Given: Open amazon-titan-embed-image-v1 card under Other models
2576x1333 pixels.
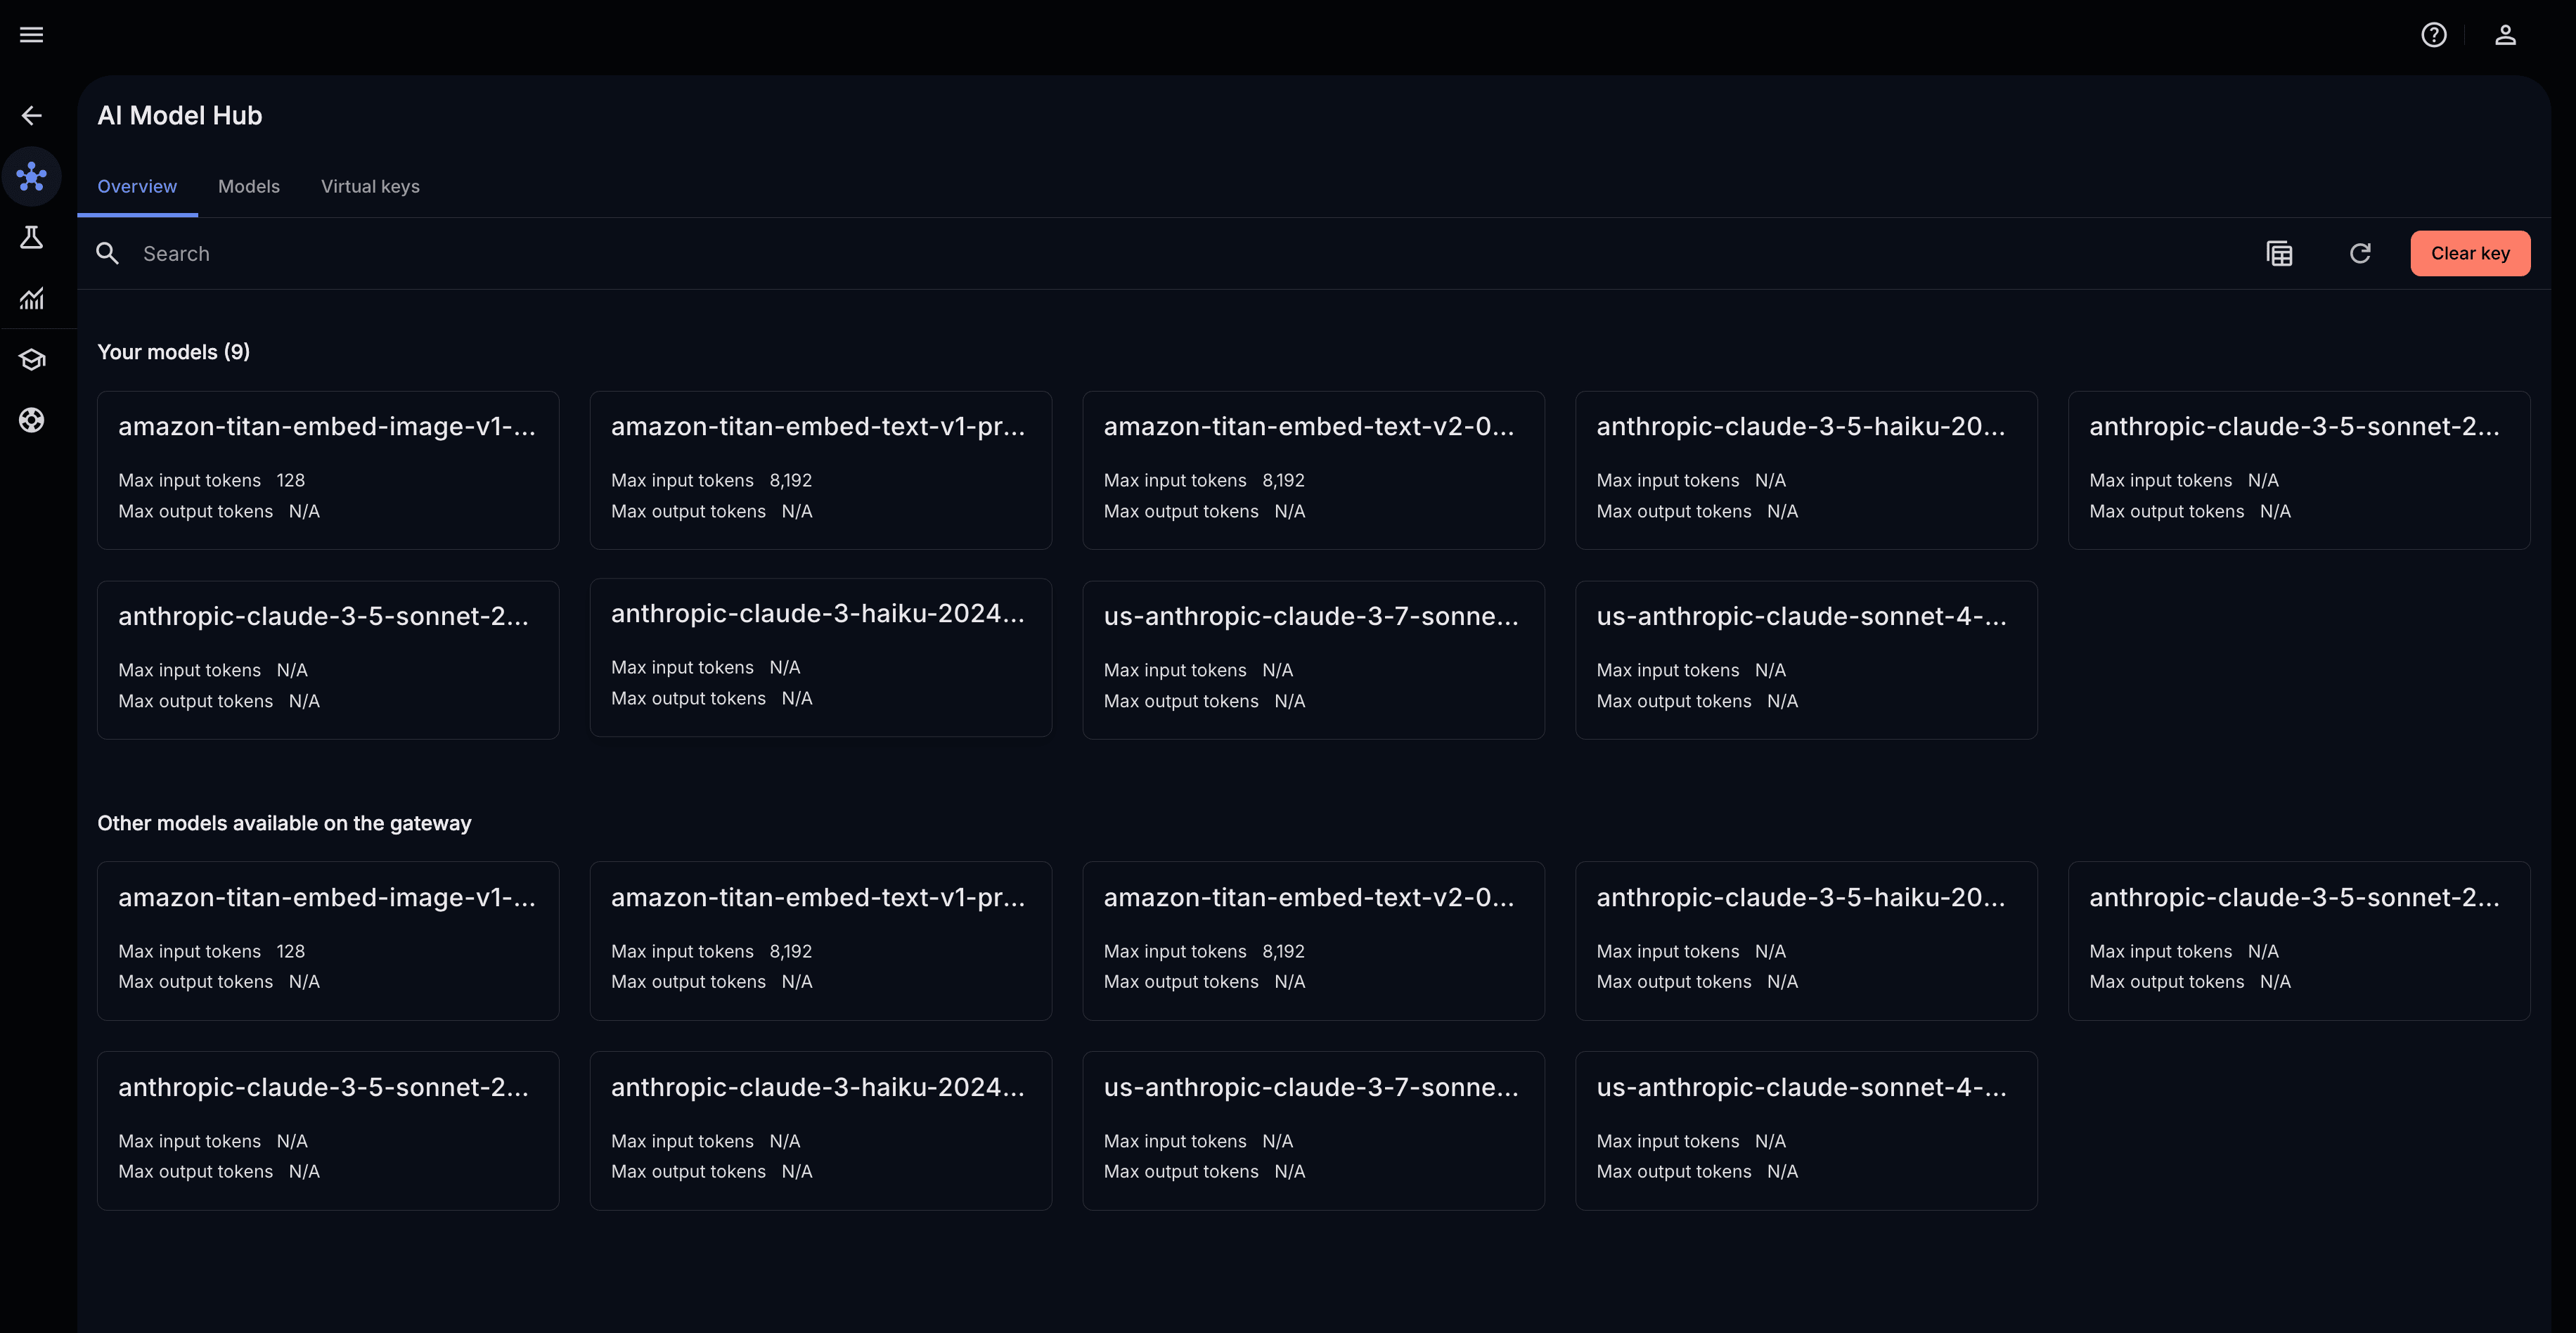Looking at the screenshot, I should tap(328, 941).
